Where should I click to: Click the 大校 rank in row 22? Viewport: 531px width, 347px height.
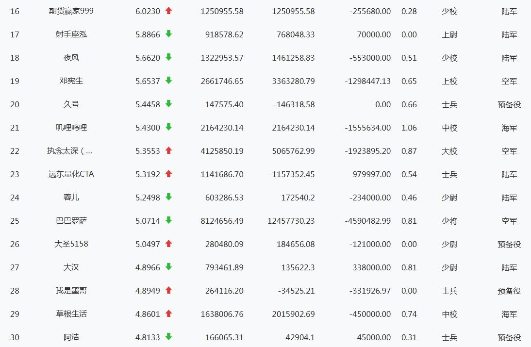pyautogui.click(x=449, y=151)
